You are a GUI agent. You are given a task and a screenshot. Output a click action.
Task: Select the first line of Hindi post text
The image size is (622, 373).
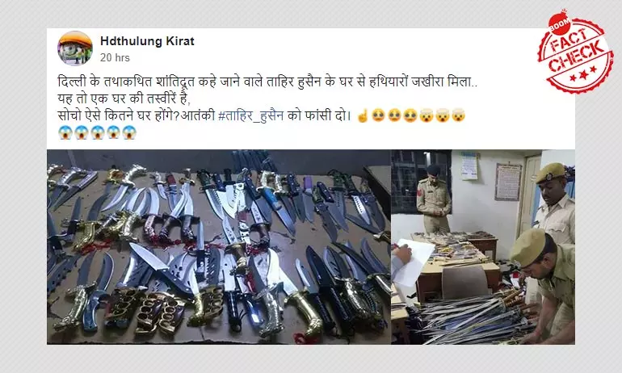tap(268, 82)
